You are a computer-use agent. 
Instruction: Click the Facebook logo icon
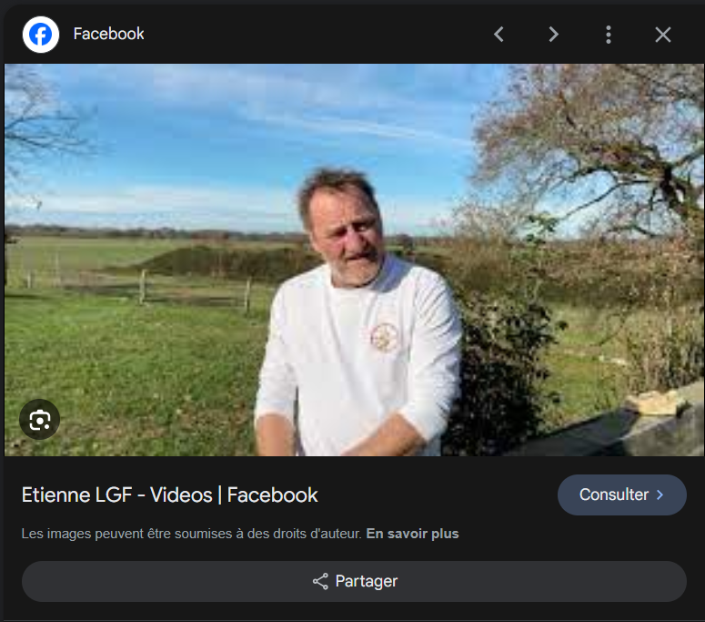[40, 35]
